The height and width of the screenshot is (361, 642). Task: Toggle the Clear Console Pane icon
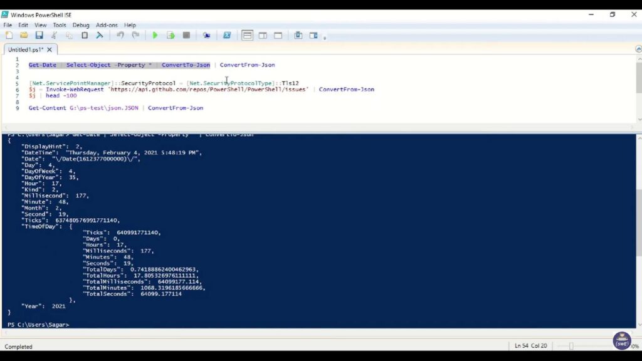98,36
